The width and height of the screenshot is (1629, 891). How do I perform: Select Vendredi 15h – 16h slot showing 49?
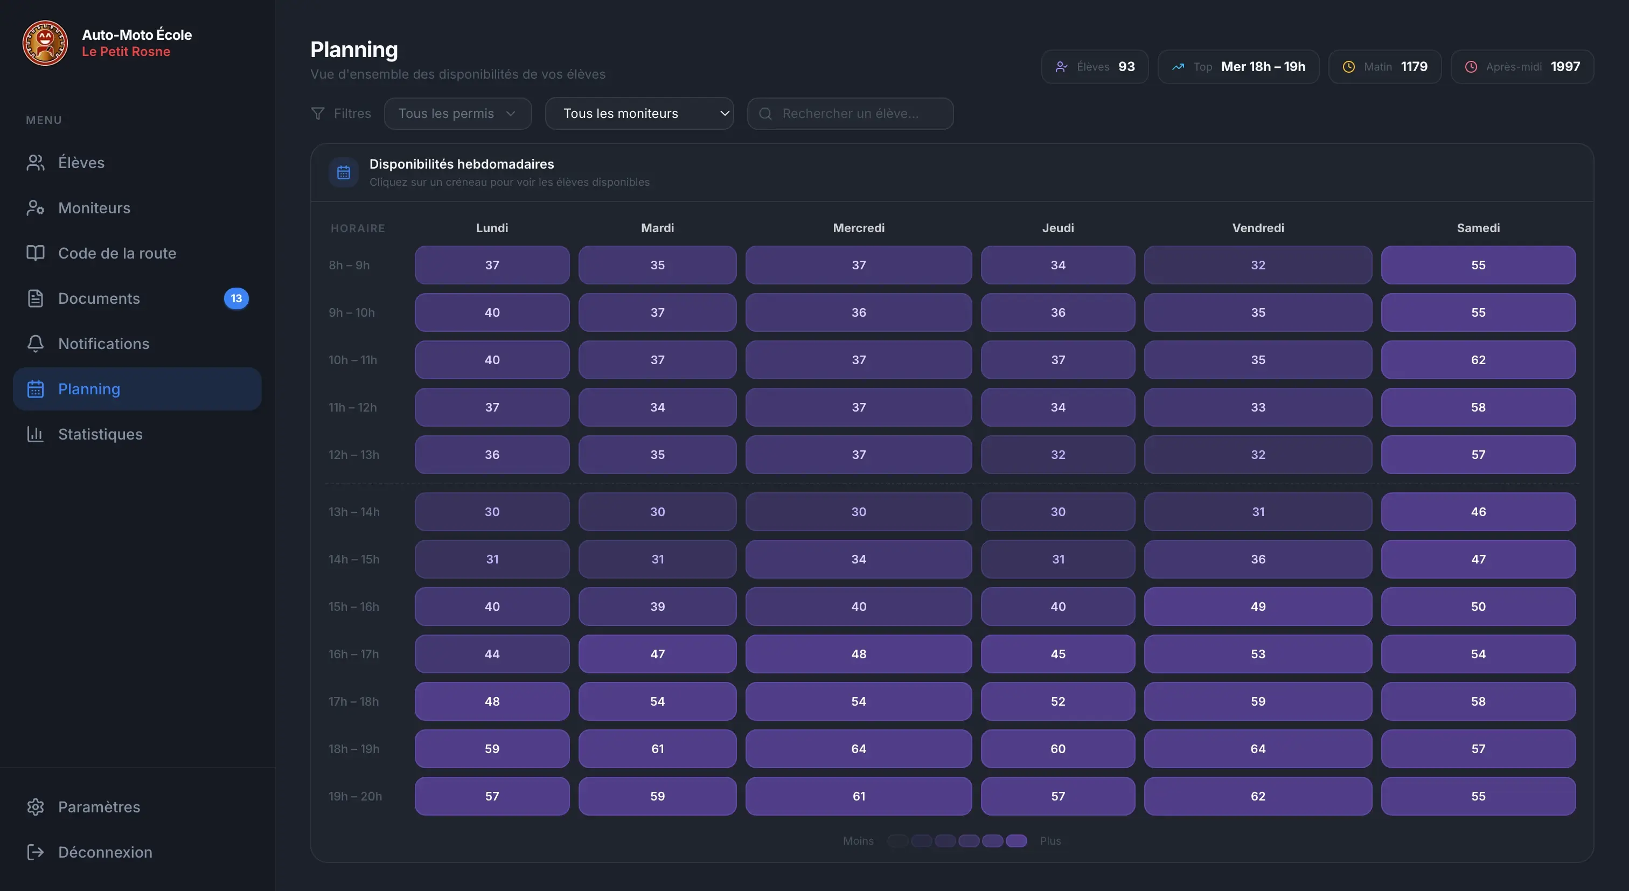pos(1258,607)
